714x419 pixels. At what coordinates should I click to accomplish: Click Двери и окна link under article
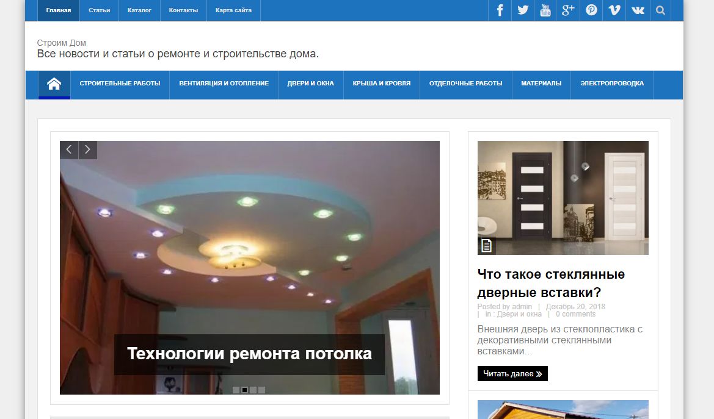pyautogui.click(x=519, y=314)
